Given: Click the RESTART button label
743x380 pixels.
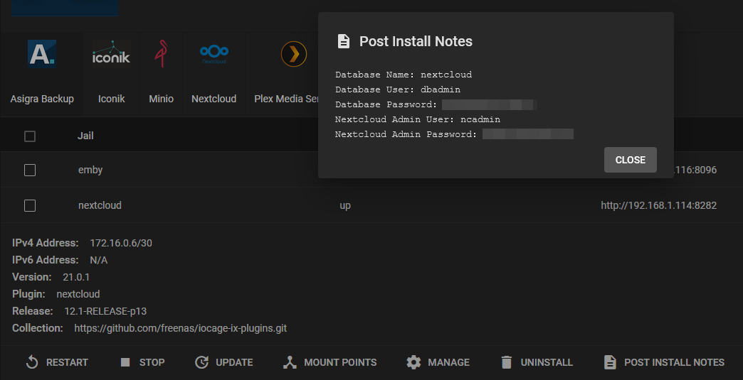Looking at the screenshot, I should pos(67,362).
